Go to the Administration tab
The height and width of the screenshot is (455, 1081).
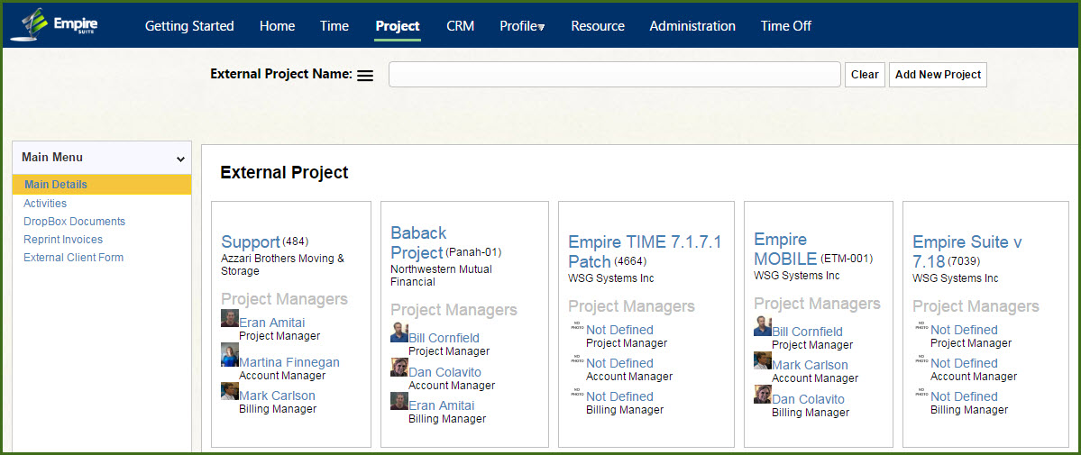(x=692, y=26)
